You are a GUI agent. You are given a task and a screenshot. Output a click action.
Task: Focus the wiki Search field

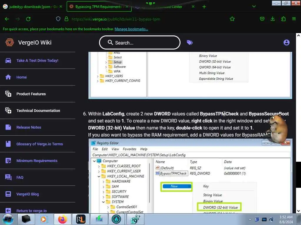point(140,42)
